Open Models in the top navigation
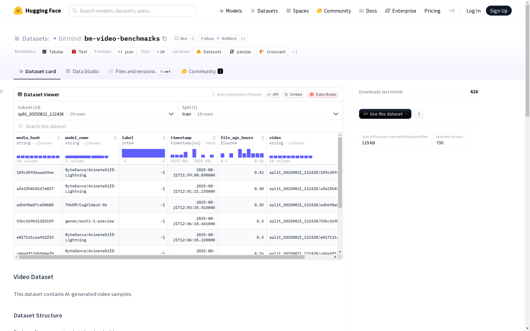530x331 pixels. [231, 11]
